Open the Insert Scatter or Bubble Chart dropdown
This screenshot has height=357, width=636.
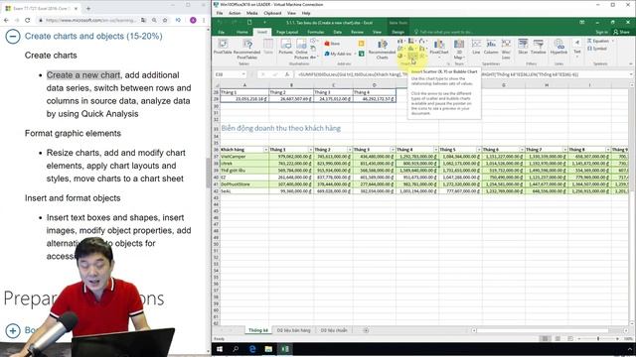[412, 56]
